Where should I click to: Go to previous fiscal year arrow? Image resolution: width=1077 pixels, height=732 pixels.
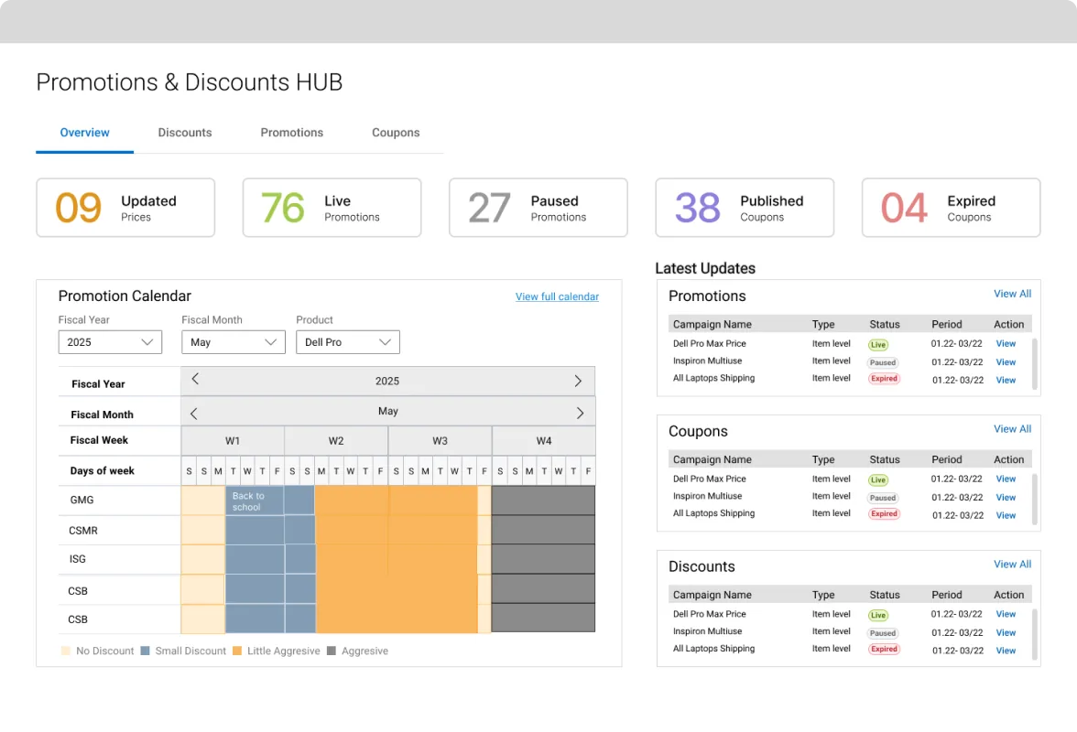click(195, 380)
